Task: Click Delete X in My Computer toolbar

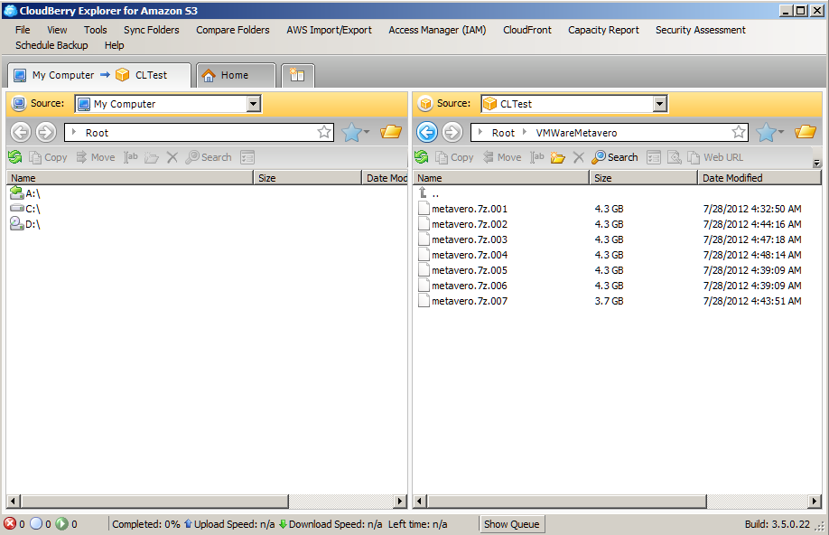Action: [x=172, y=157]
